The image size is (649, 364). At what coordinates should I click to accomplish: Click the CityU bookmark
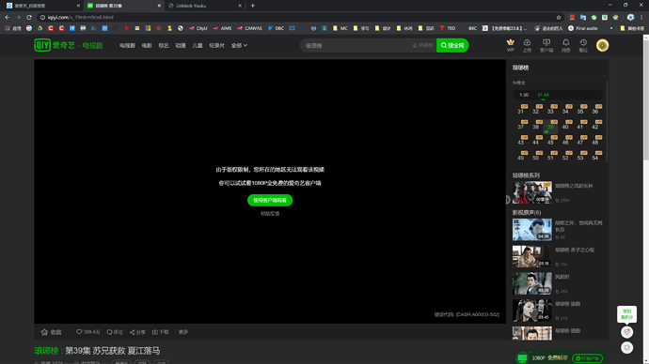pyautogui.click(x=198, y=28)
